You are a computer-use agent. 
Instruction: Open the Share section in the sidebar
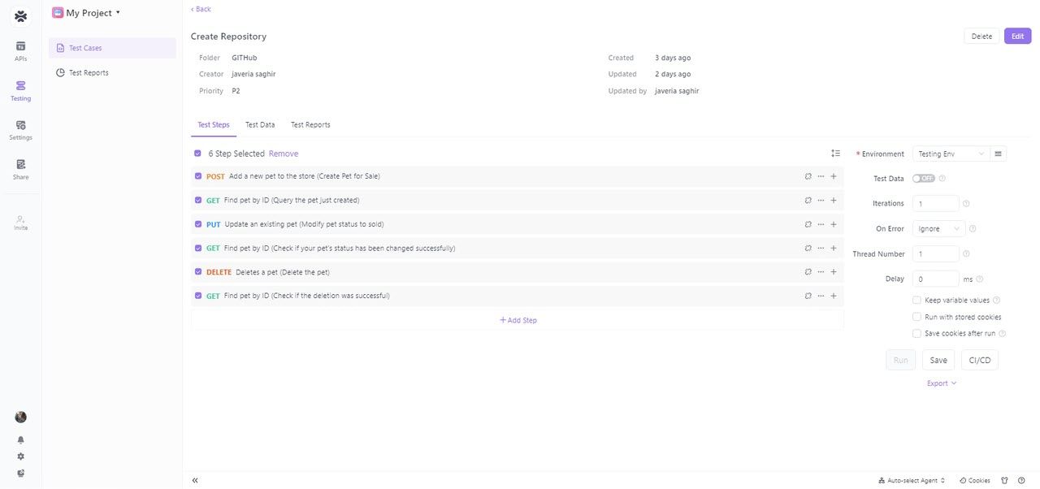pos(20,169)
